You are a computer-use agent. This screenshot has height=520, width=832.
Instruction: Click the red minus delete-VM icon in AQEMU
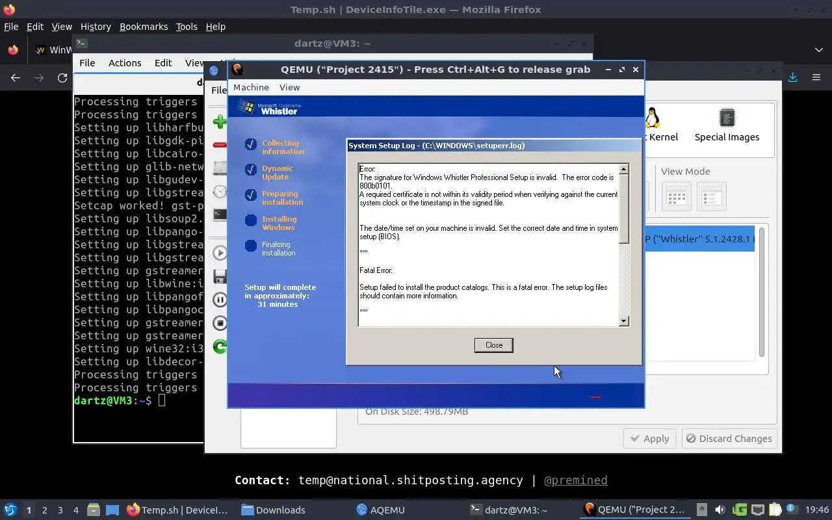click(220, 145)
